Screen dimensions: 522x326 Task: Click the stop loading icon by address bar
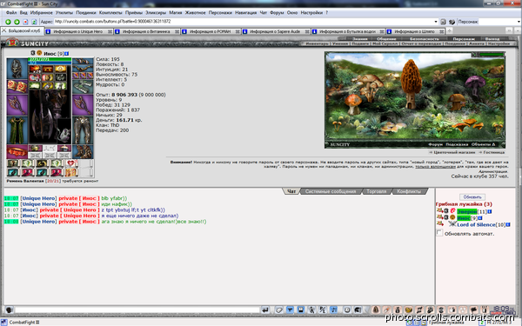coord(25,22)
